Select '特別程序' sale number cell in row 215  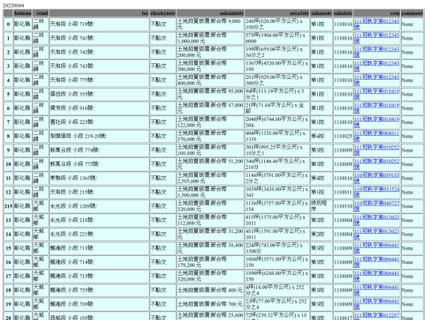pos(321,206)
